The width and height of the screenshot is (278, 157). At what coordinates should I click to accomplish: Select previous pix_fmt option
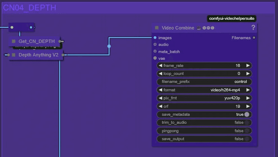160,98
